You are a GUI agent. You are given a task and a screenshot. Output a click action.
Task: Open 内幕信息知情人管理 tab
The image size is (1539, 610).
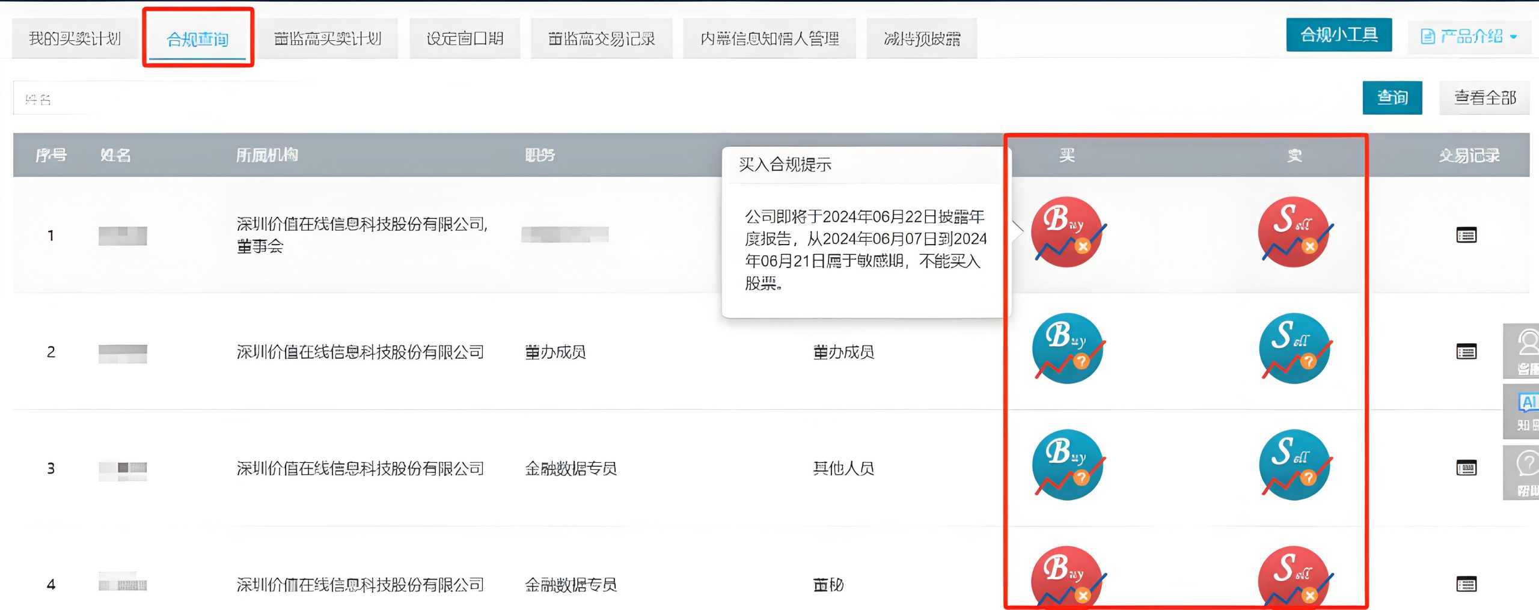coord(769,38)
